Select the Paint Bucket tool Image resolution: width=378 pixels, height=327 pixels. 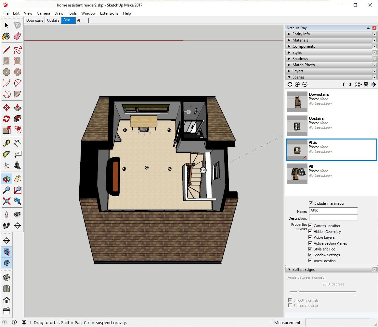6,36
